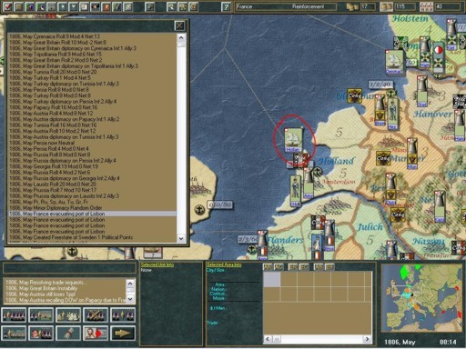Image resolution: width=466 pixels, height=349 pixels.
Task: Click the white document page toolbar icon
Action: [85, 6]
